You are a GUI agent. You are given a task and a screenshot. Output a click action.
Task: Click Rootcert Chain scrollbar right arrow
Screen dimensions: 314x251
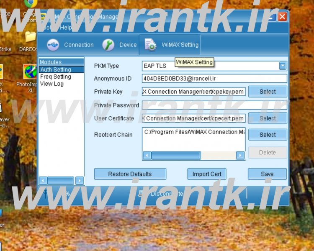click(240, 155)
